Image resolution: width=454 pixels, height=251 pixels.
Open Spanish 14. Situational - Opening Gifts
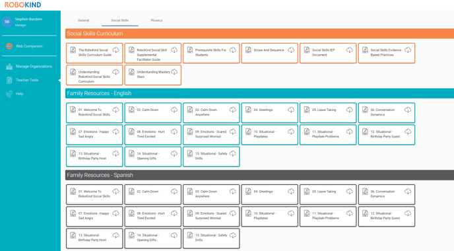click(153, 238)
